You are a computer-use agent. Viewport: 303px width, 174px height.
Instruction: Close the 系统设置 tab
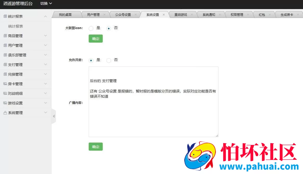pos(164,15)
